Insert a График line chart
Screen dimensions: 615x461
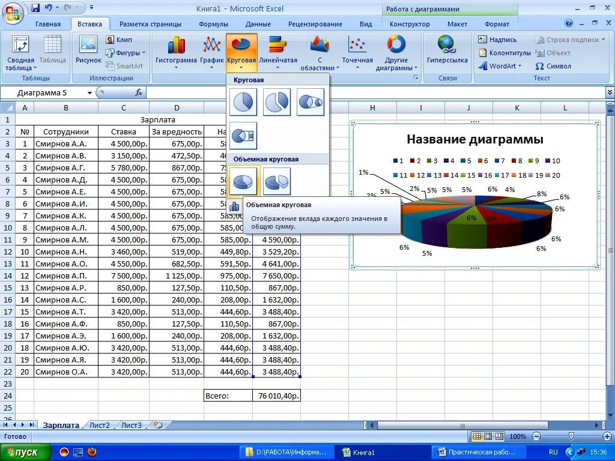coord(212,53)
